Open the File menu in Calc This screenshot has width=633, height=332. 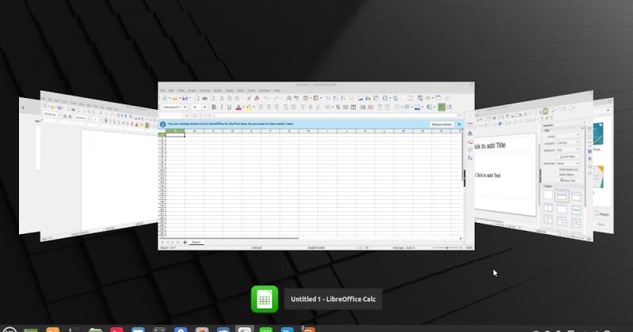[x=163, y=91]
